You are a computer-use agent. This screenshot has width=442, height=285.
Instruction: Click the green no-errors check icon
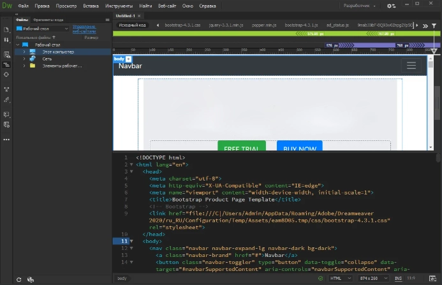tap(321, 278)
